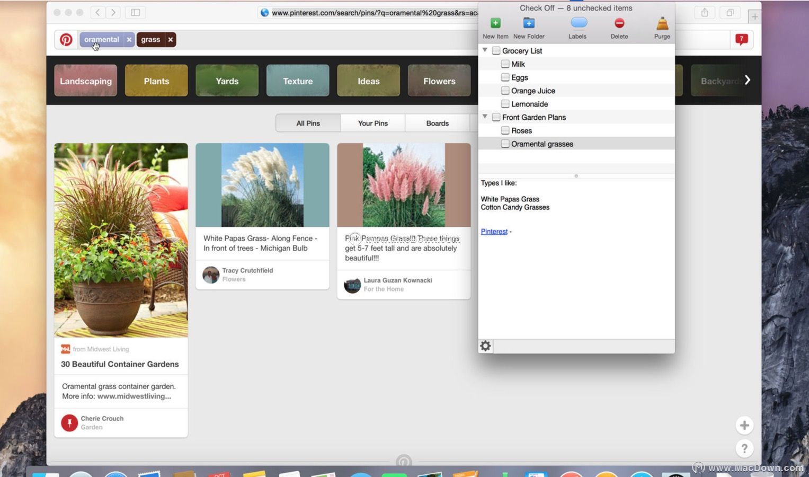Click Safari share button

coord(705,13)
